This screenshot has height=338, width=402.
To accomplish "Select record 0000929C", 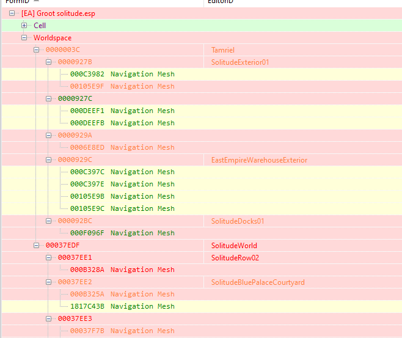I will tap(75, 160).
